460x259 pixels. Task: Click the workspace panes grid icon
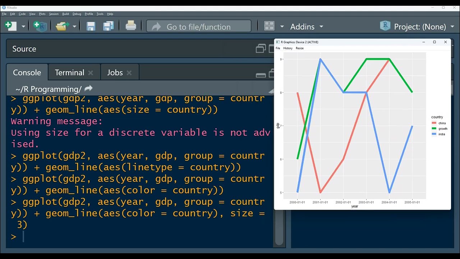[x=269, y=26]
